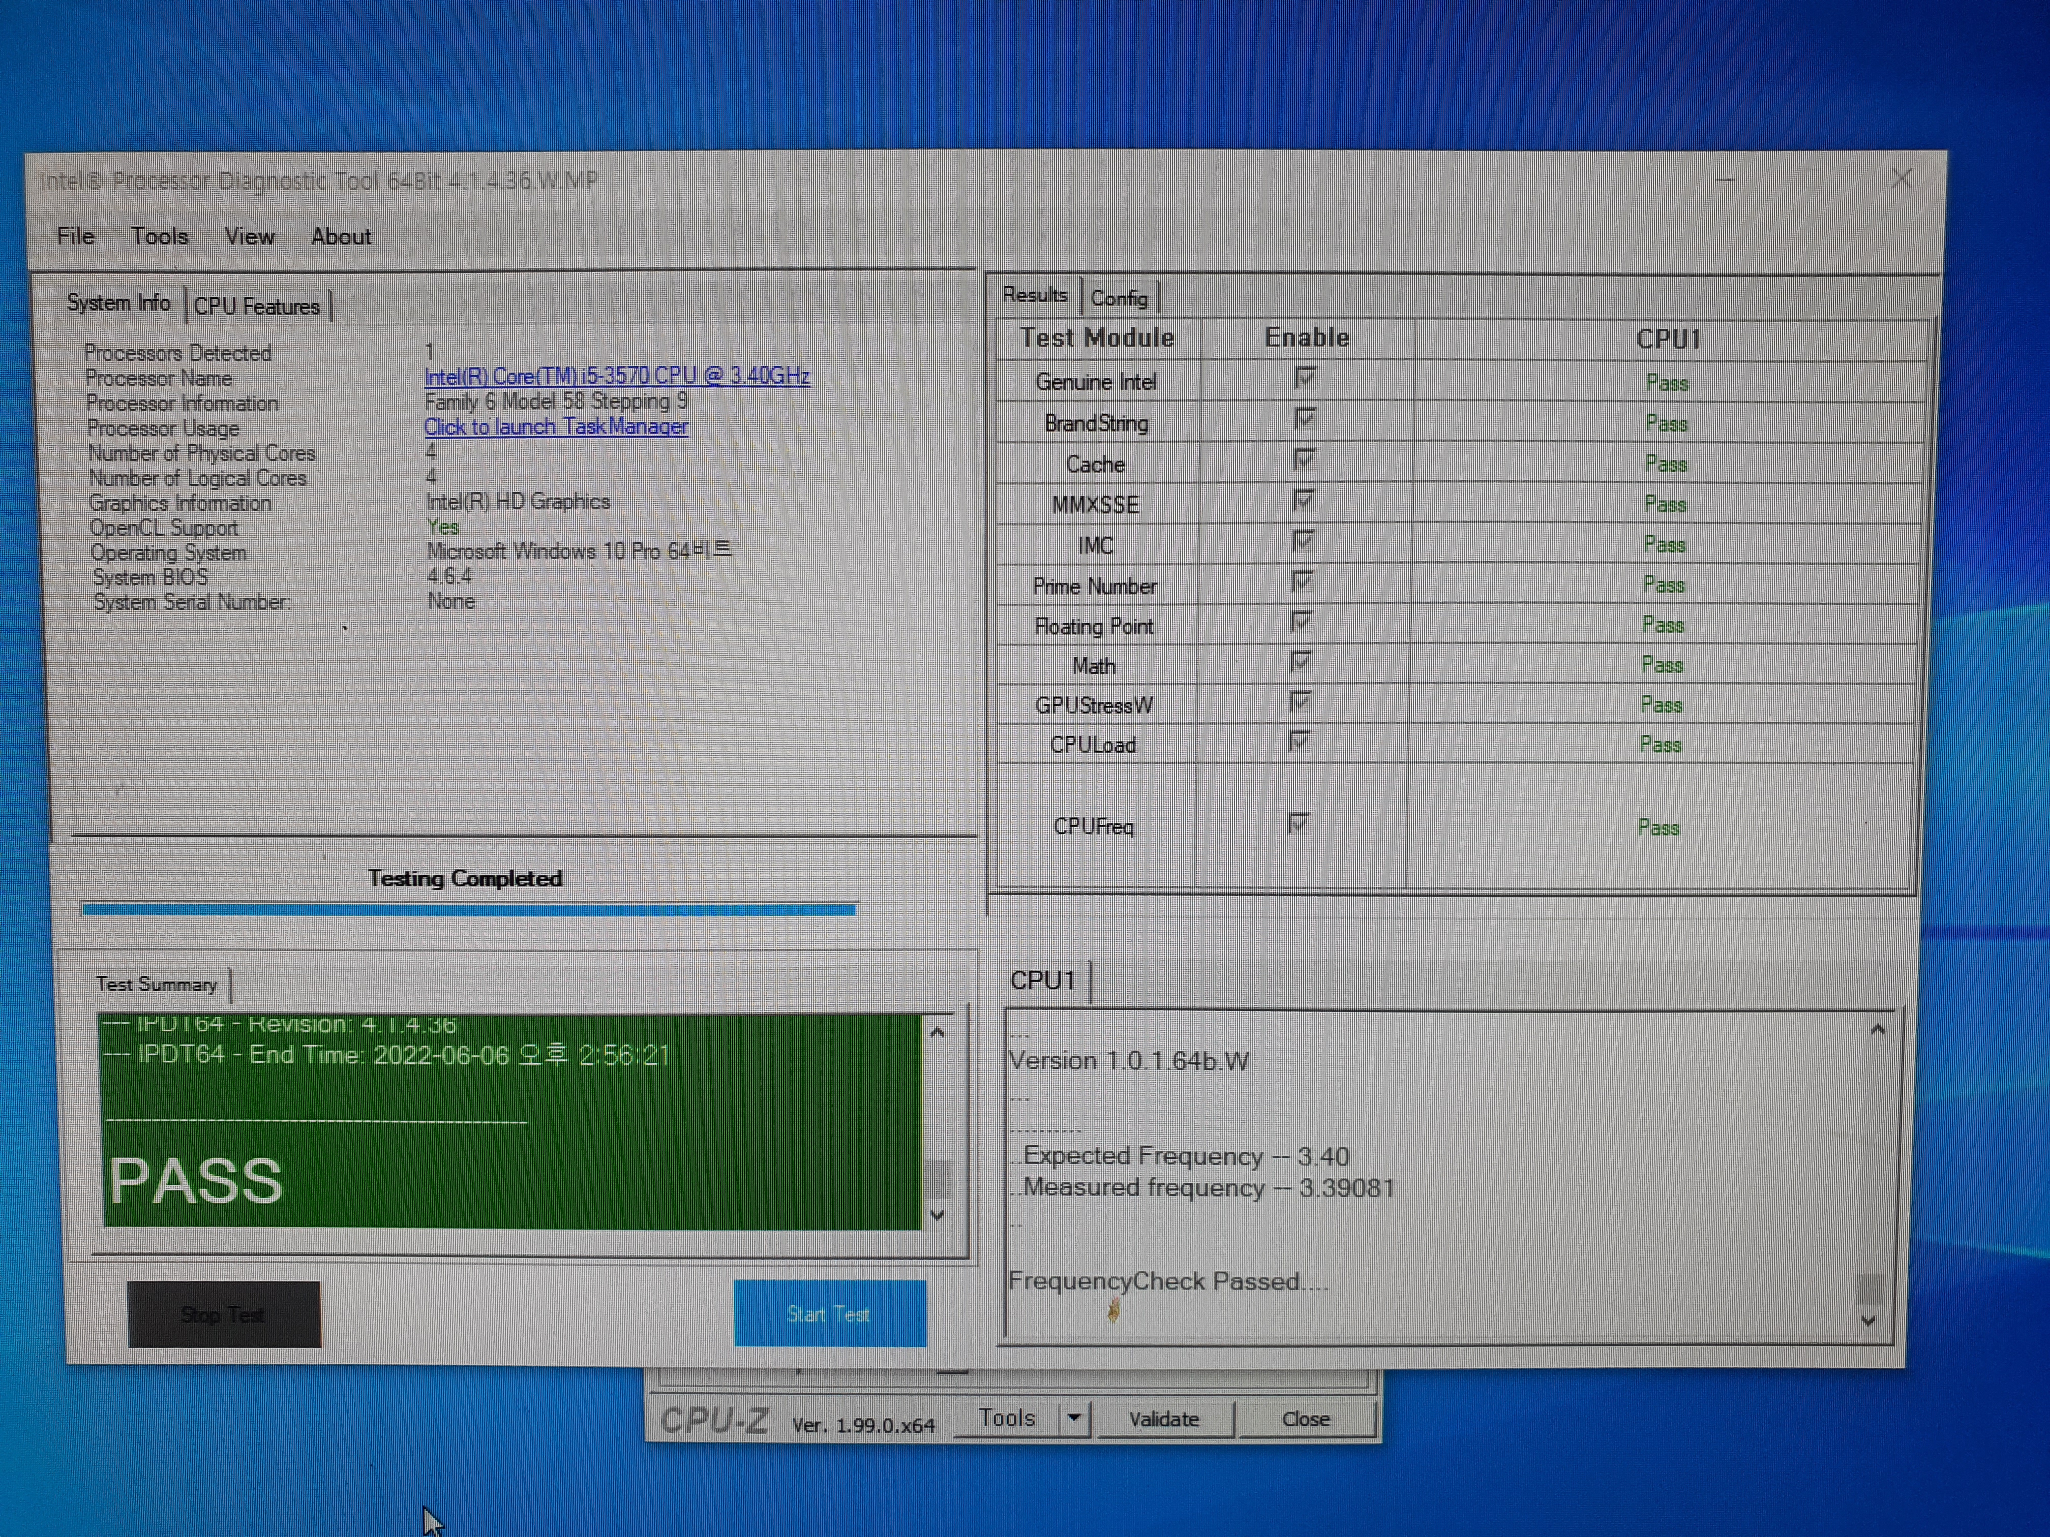Open the File menu

click(x=75, y=236)
